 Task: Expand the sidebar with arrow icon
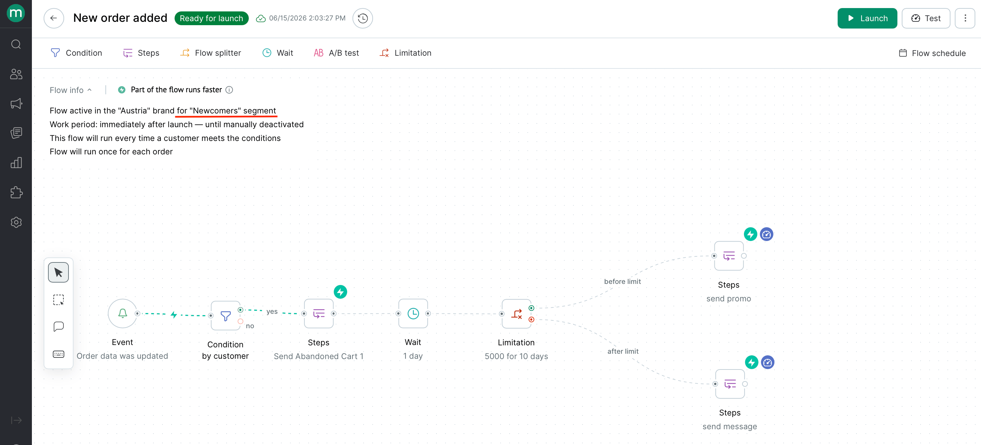pos(16,420)
